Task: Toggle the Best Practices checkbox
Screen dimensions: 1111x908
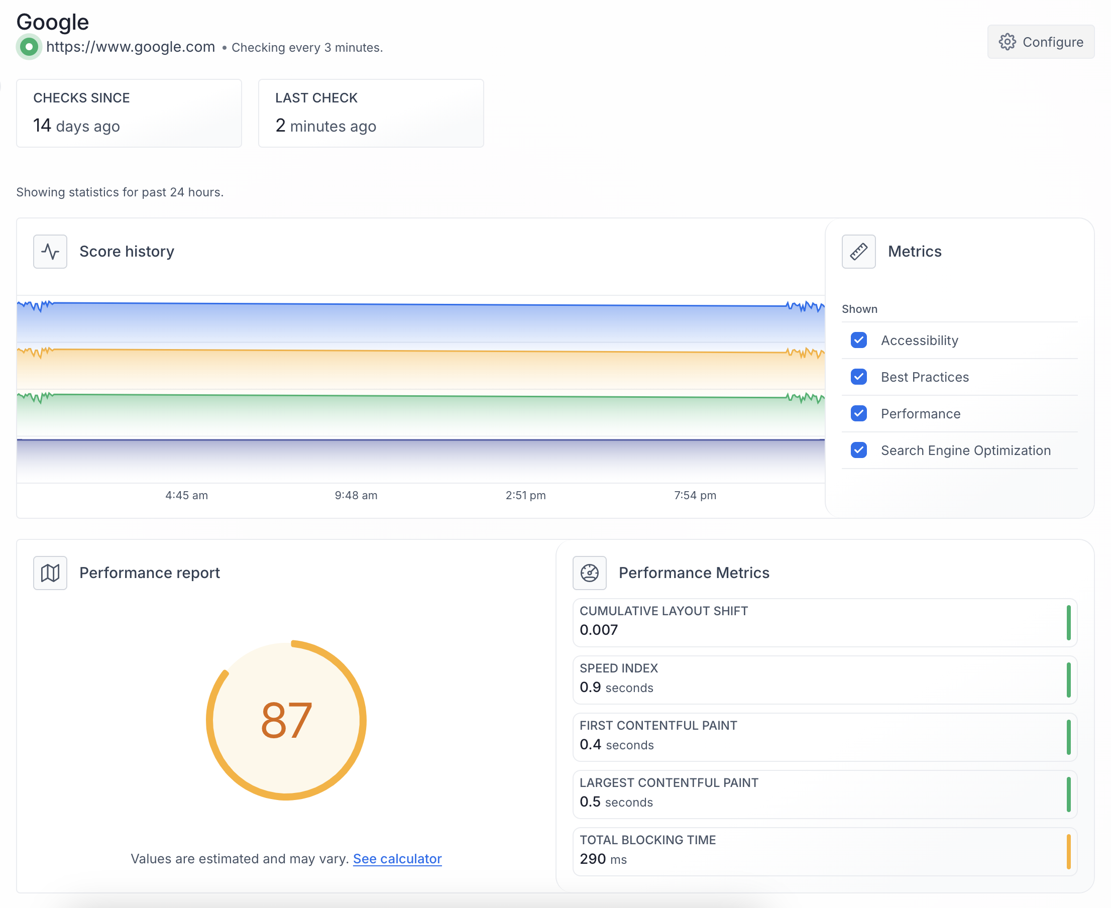Action: click(858, 377)
